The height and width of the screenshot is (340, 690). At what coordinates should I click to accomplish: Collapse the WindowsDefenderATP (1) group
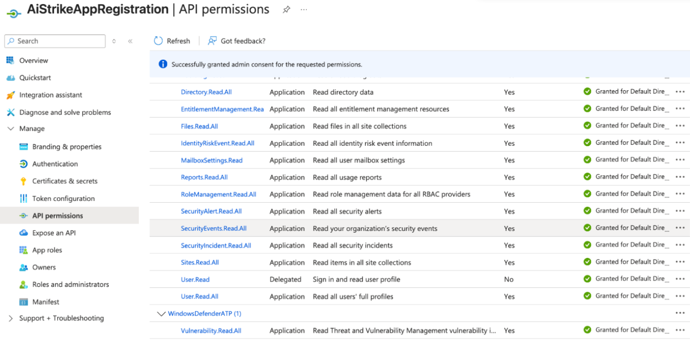point(161,314)
